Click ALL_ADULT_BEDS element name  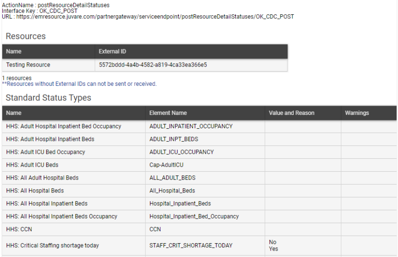(x=172, y=178)
